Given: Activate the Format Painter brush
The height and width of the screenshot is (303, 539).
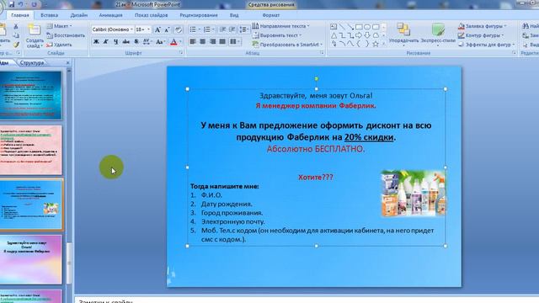Looking at the screenshot, I should point(16,45).
